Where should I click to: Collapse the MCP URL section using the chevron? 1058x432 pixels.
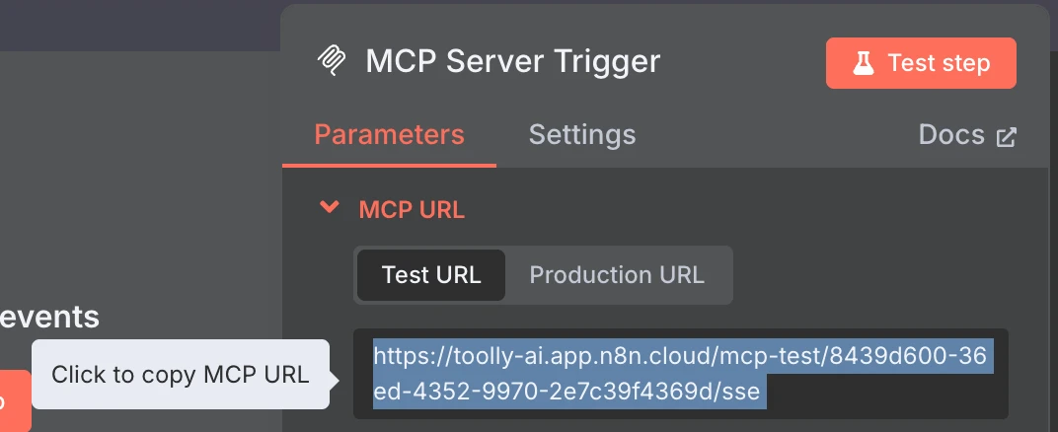pyautogui.click(x=330, y=207)
